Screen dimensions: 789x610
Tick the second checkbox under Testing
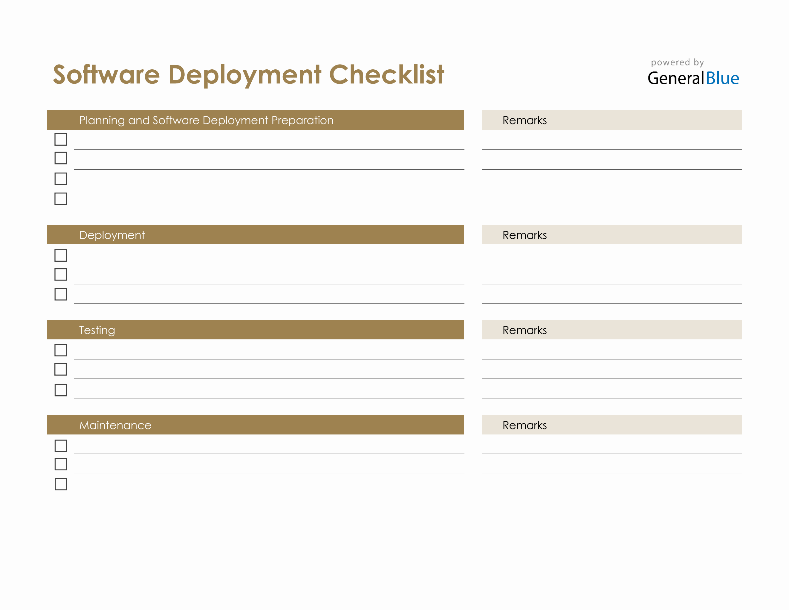point(61,369)
